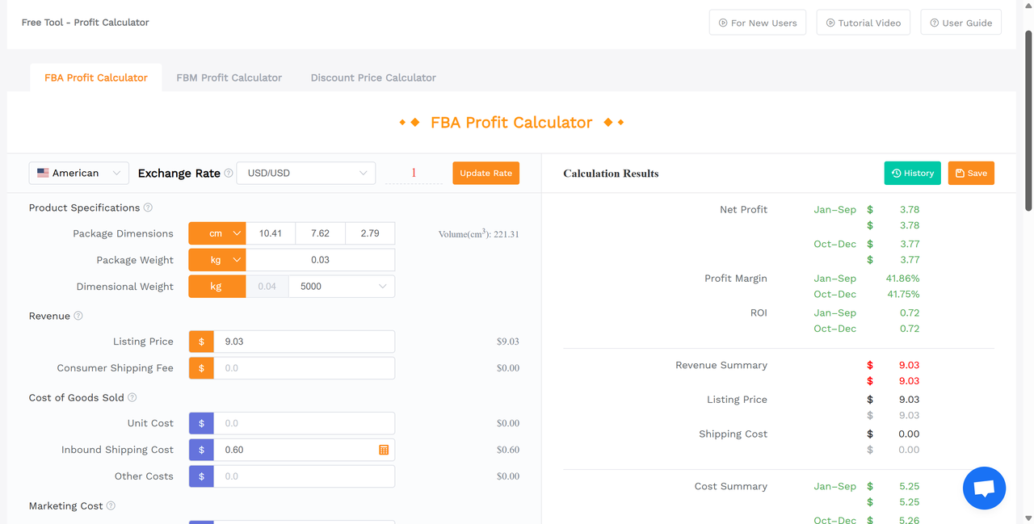This screenshot has height=524, width=1034.
Task: Open the package weight kg unit dropdown
Action: click(216, 259)
